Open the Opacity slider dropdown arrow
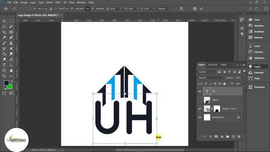270x152 pixels. 243,78
